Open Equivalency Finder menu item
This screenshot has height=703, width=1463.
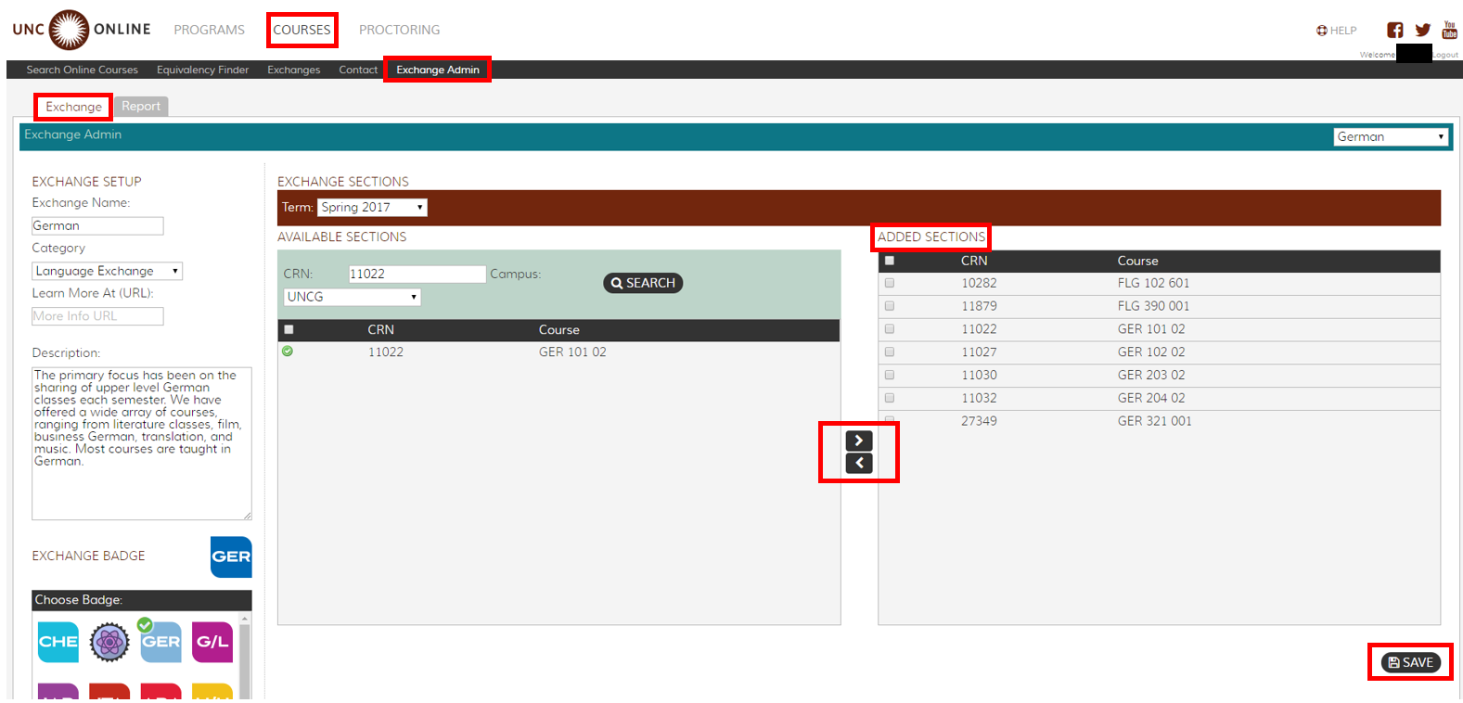click(x=202, y=70)
